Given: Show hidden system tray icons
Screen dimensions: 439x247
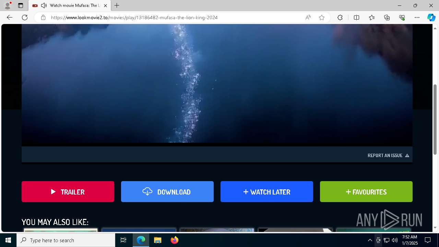Looking at the screenshot, I should pos(370,240).
